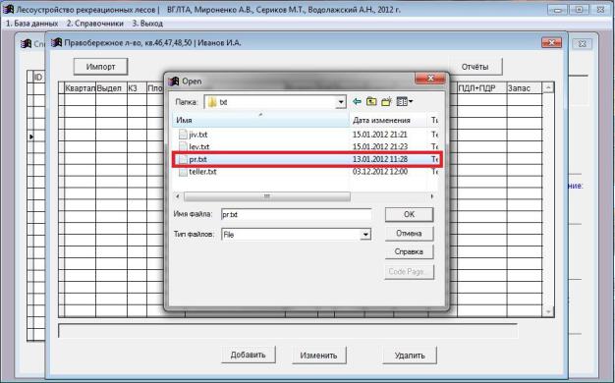The width and height of the screenshot is (615, 383).
Task: Click jiv.txt file icon
Action: (183, 135)
